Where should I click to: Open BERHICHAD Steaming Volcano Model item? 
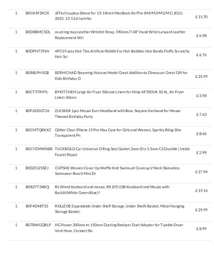point(121,76)
